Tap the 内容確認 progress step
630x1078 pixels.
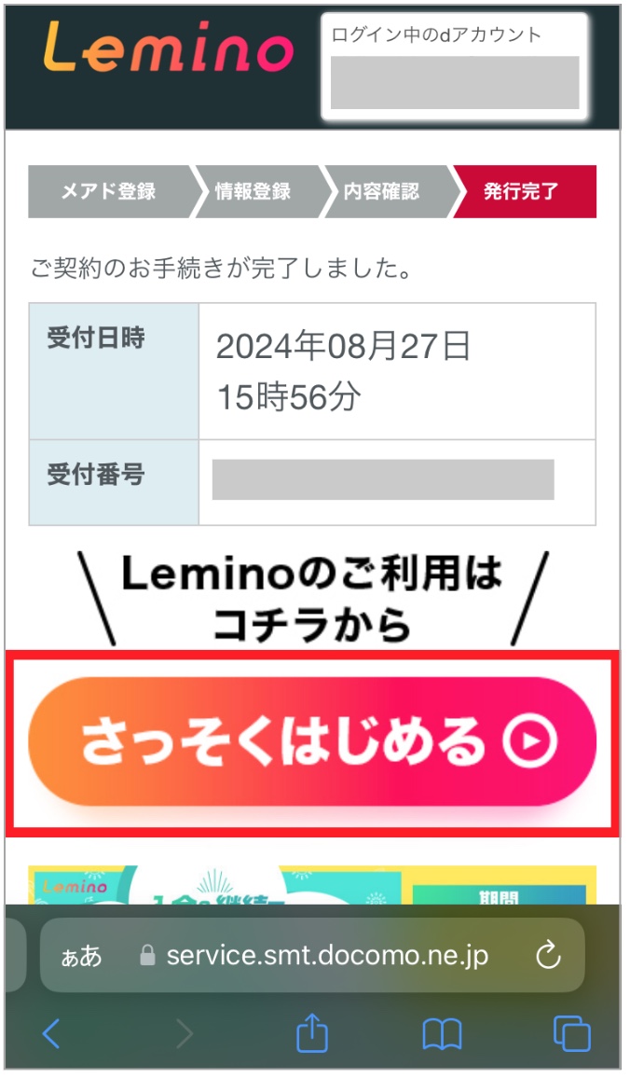(x=387, y=190)
